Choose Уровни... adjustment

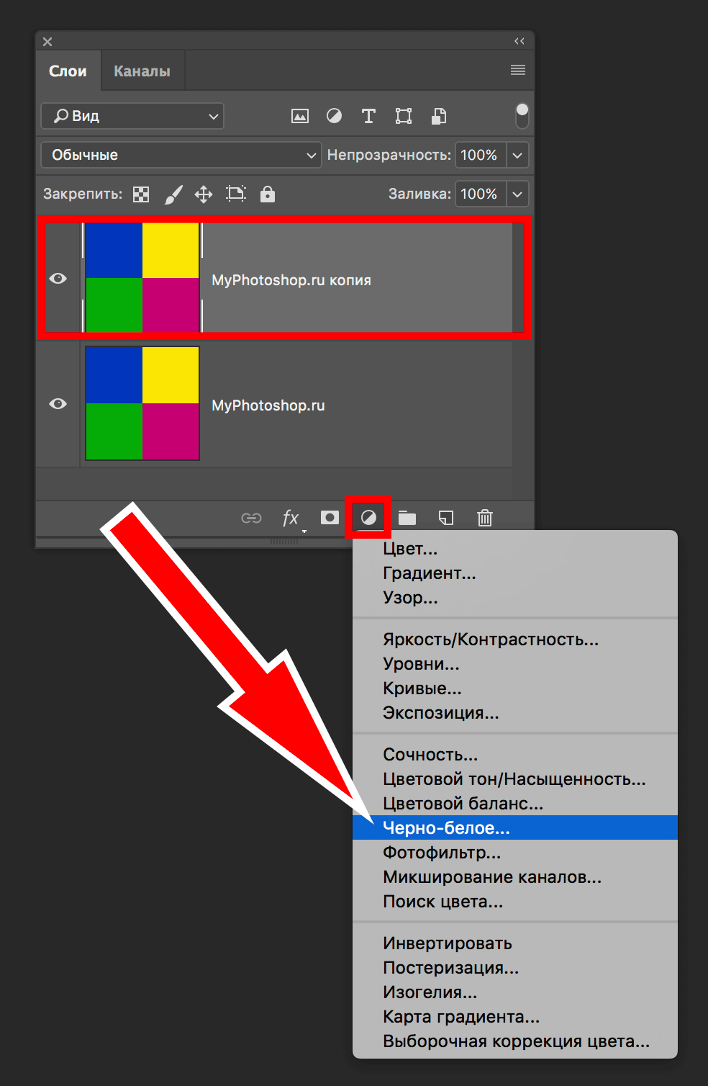coord(515,664)
